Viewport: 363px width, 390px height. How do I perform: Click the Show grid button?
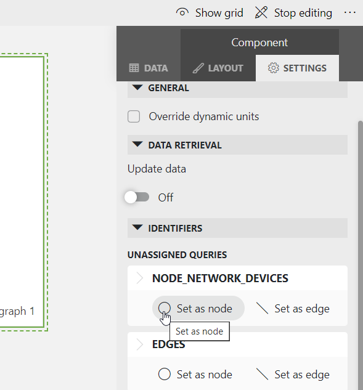[x=210, y=13]
